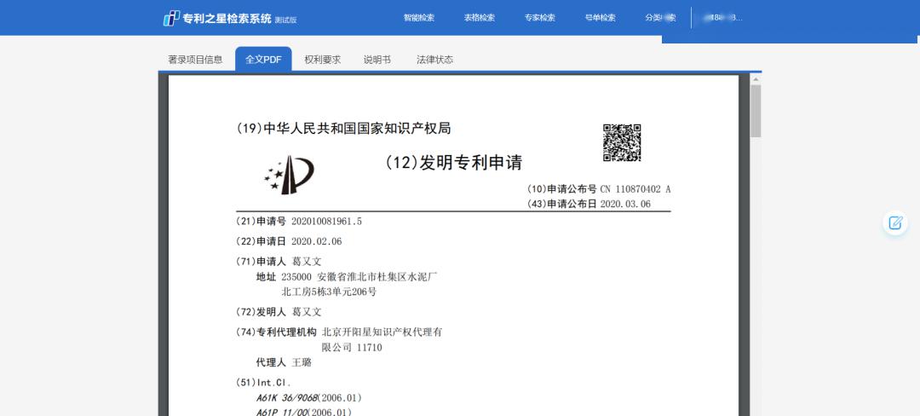Click the PDF viewer vertical scrollbar thumb
The width and height of the screenshot is (920, 416).
pos(756,111)
